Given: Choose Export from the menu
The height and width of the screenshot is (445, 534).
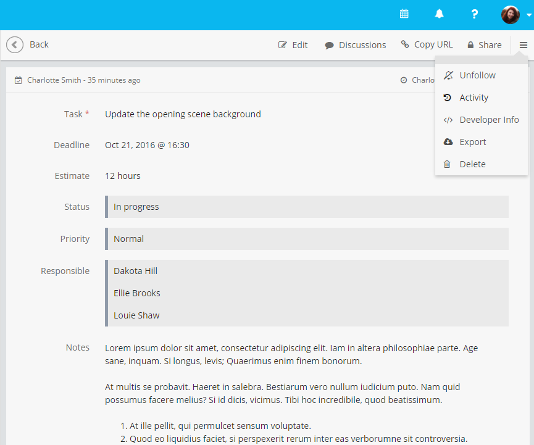Looking at the screenshot, I should 472,142.
